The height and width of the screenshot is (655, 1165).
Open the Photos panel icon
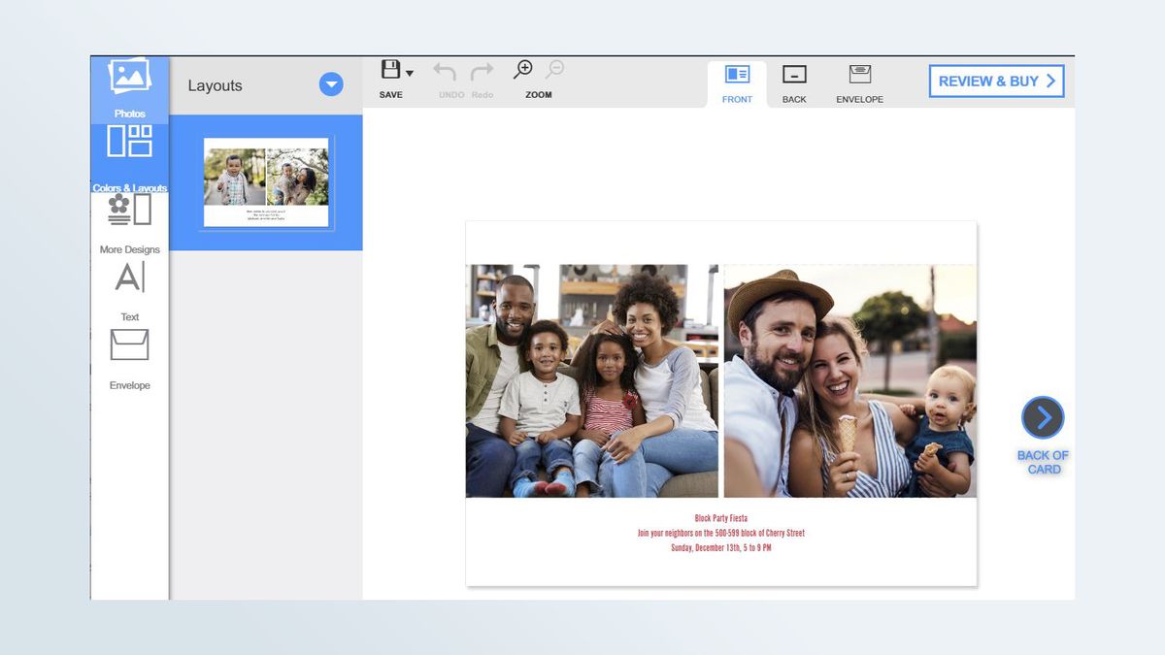pyautogui.click(x=129, y=77)
